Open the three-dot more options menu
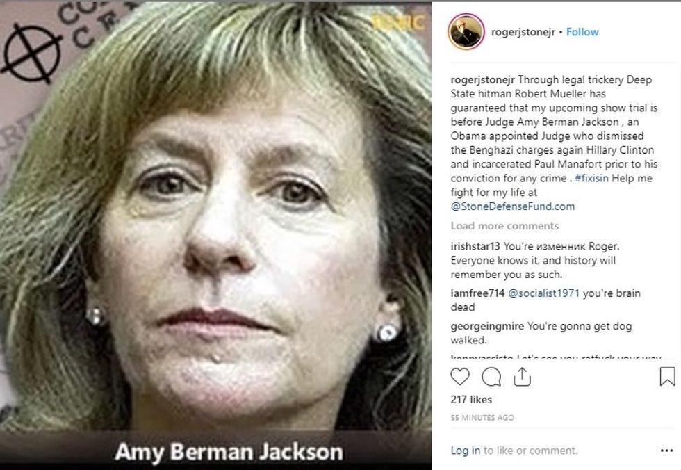This screenshot has width=681, height=470. [x=666, y=451]
